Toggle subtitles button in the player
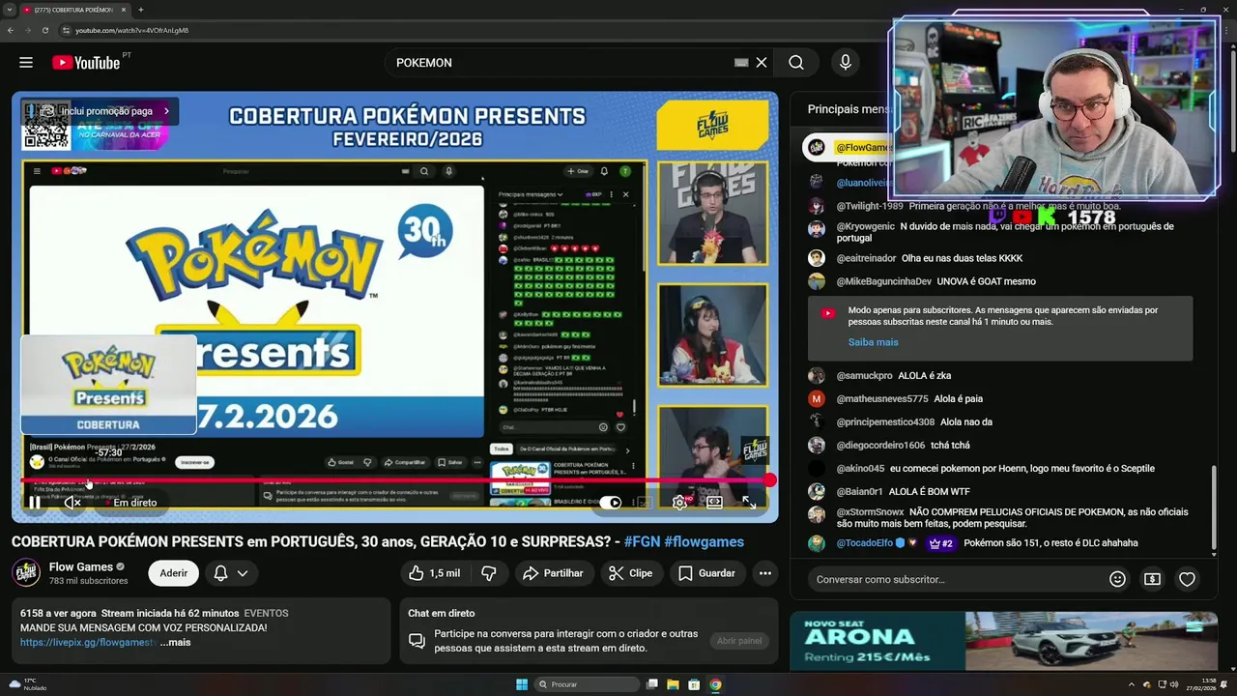This screenshot has width=1237, height=696. tap(645, 503)
